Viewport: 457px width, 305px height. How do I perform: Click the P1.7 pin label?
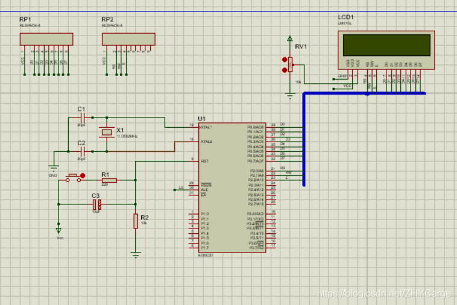pyautogui.click(x=205, y=248)
